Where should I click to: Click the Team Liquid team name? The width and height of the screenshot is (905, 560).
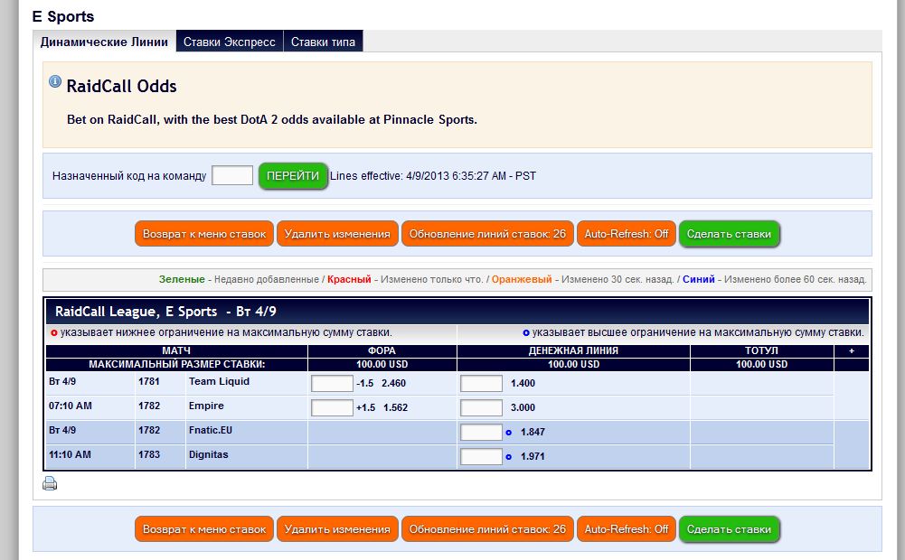(220, 381)
